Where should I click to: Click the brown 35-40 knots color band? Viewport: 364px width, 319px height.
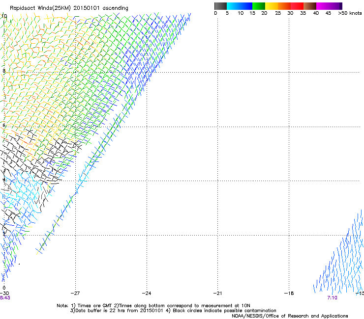click(x=310, y=6)
